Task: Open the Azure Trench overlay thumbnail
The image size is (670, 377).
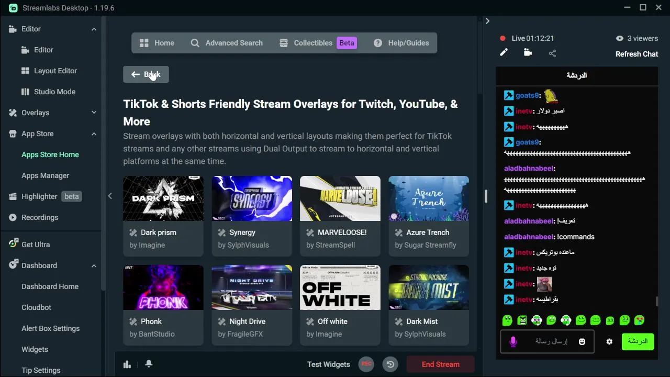Action: click(429, 198)
